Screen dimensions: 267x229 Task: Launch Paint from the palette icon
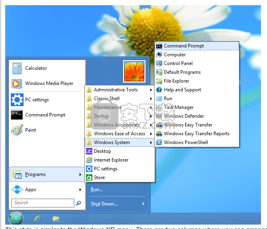click(x=17, y=130)
